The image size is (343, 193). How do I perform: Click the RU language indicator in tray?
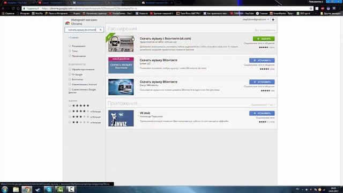pyautogui.click(x=297, y=189)
